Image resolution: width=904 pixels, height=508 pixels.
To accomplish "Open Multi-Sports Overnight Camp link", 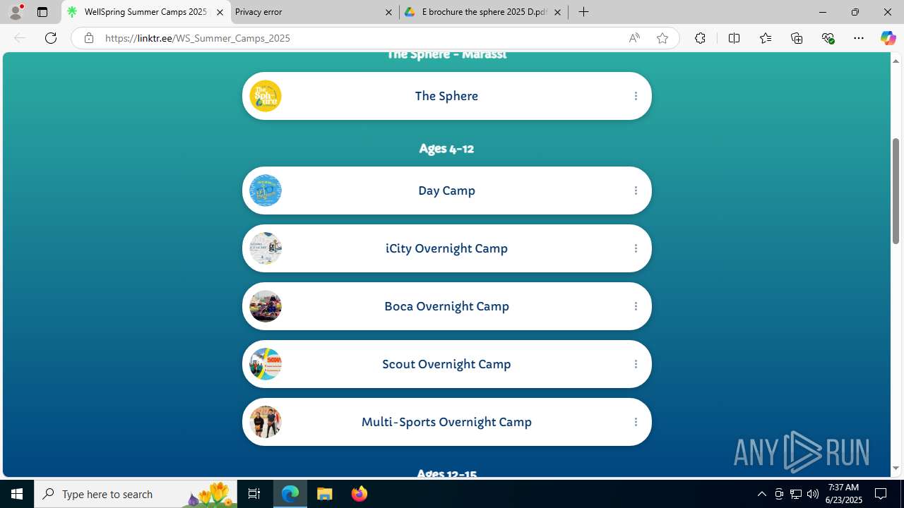I will click(446, 422).
